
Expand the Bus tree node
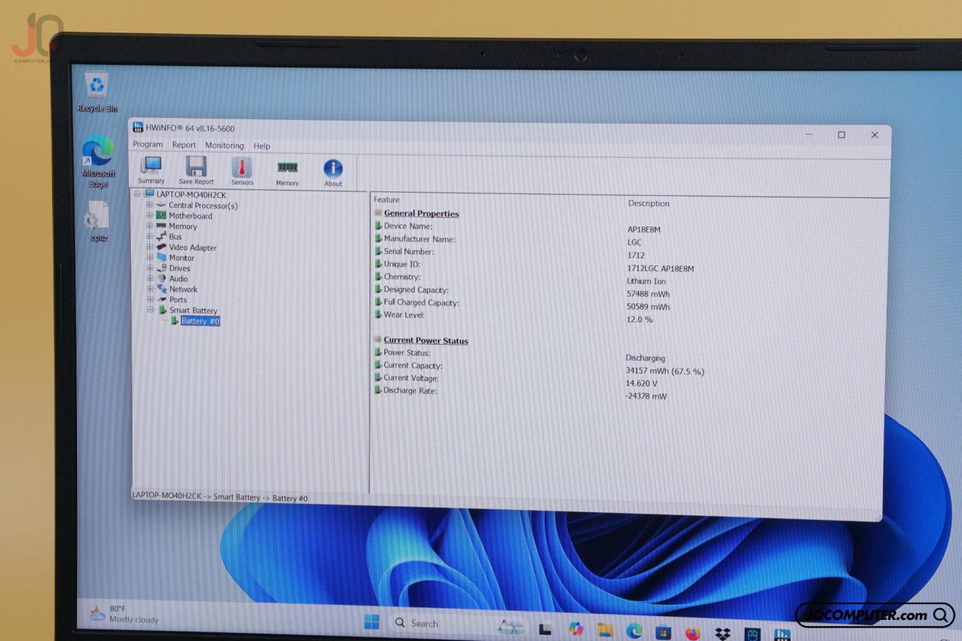click(149, 237)
